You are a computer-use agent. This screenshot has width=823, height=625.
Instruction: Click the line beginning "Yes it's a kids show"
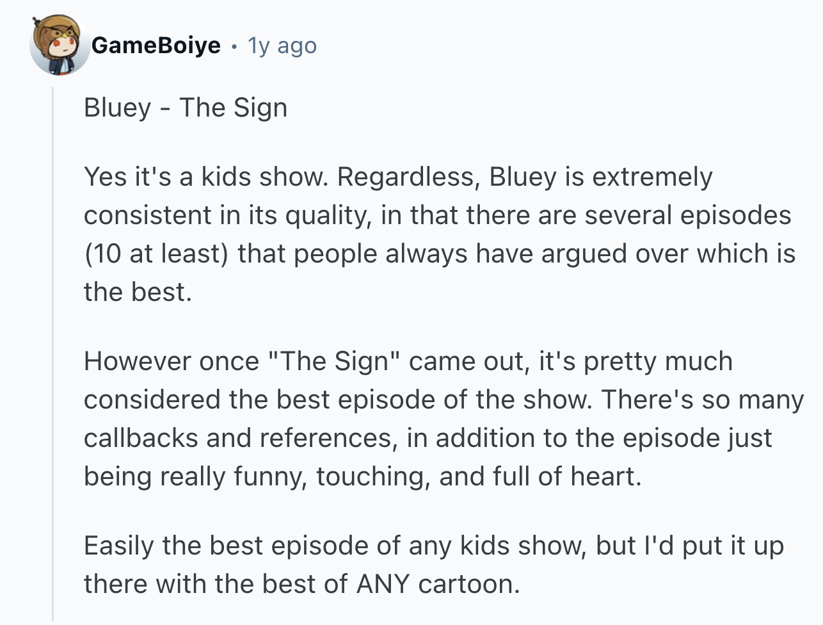[398, 177]
